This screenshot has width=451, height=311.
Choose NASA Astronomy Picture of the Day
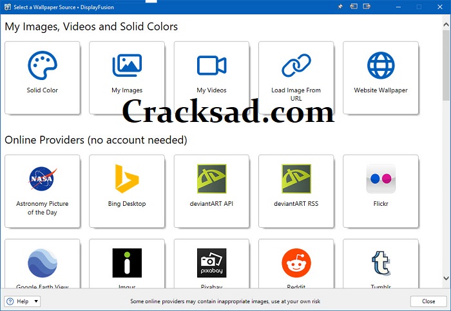pos(43,191)
